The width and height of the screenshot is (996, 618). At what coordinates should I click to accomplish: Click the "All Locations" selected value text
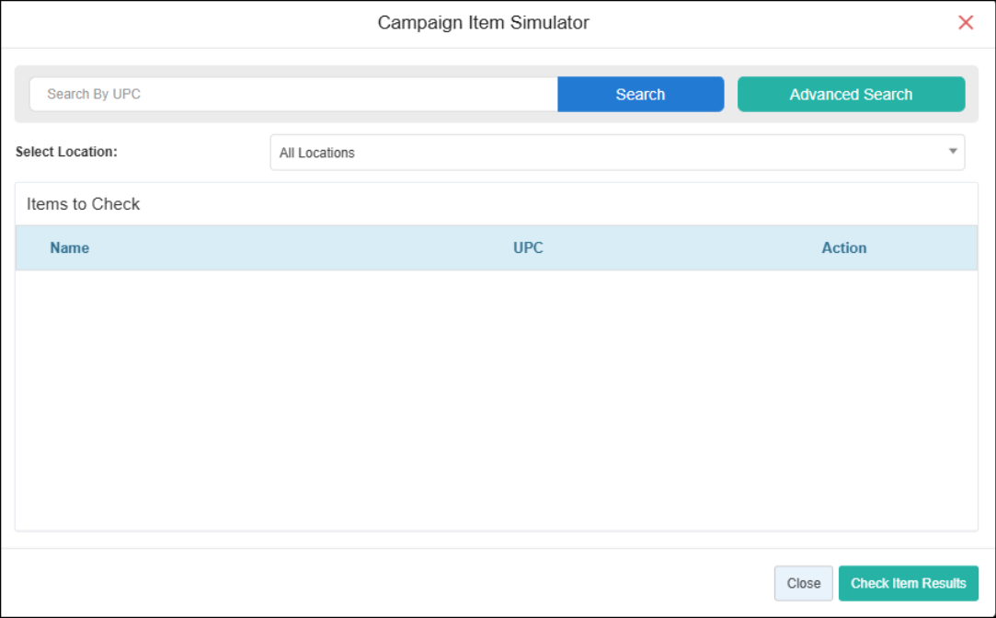[x=317, y=153]
